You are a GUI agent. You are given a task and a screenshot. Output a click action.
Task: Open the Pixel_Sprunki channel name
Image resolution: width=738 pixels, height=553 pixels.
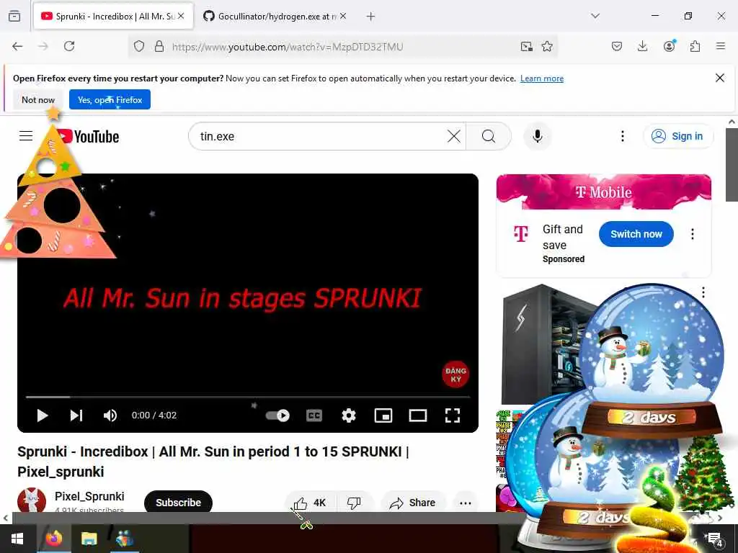(89, 497)
